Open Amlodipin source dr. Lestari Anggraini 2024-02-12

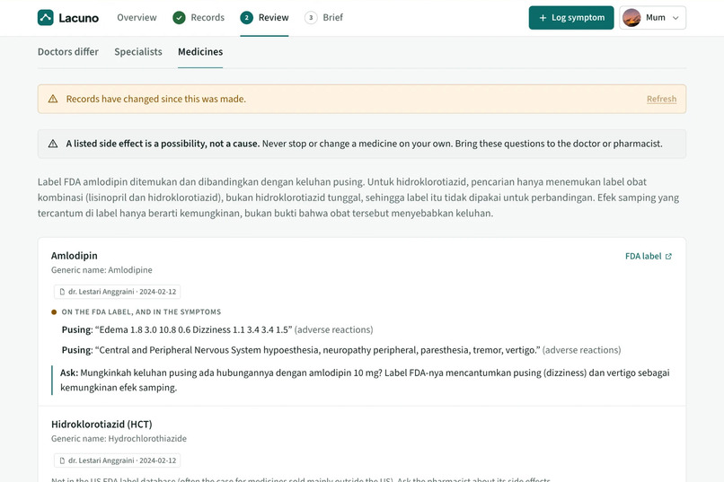point(118,292)
